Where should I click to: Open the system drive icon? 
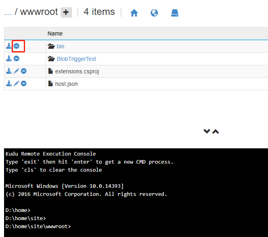pyautogui.click(x=175, y=13)
